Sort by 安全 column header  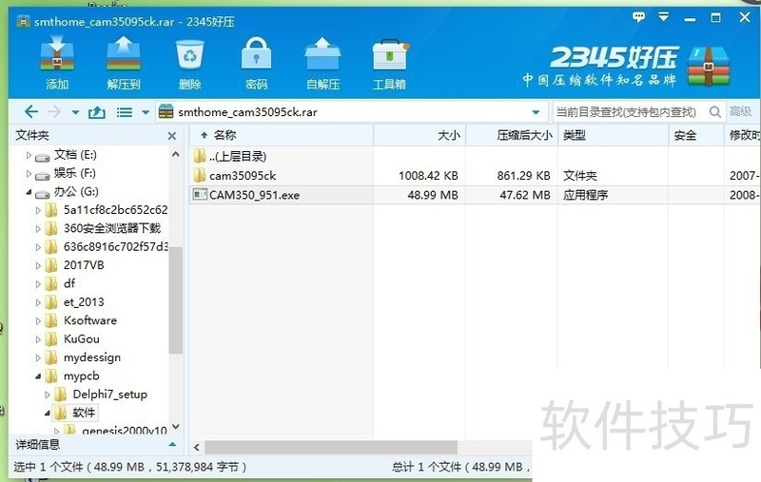[x=696, y=135]
